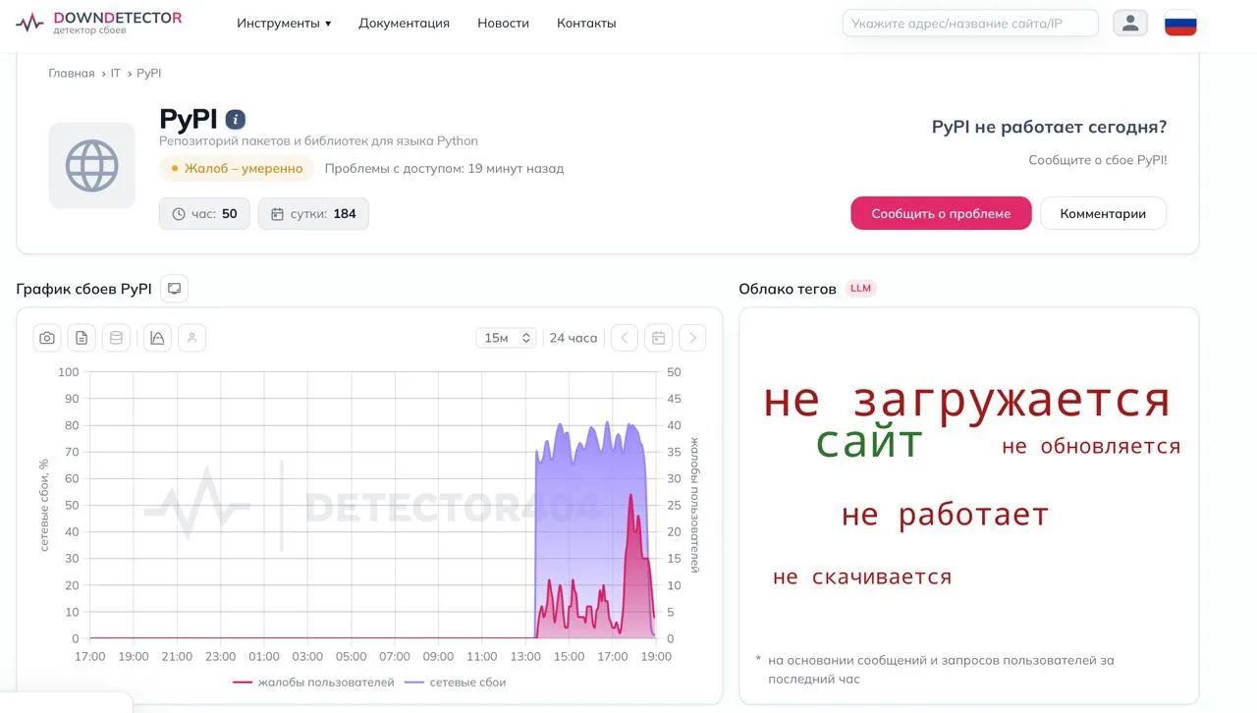
Task: Toggle сетевые сбои legend series
Action: [x=455, y=682]
